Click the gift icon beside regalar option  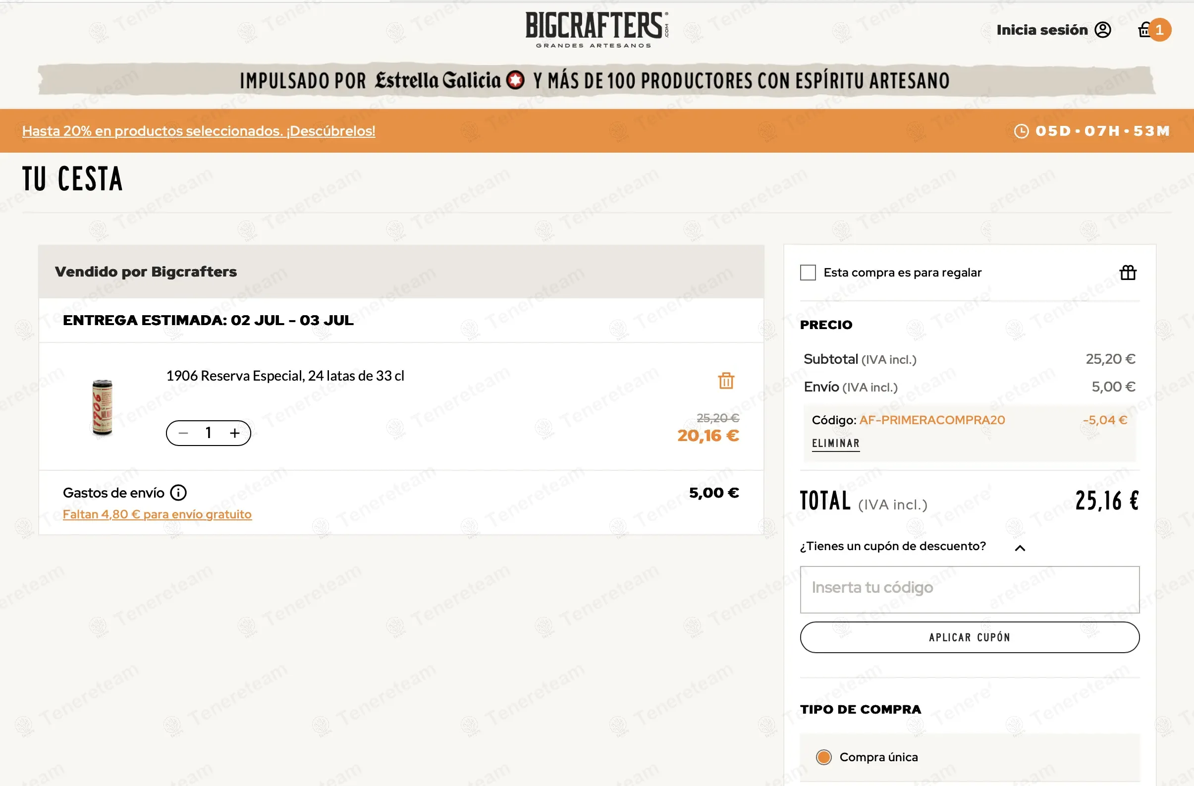click(x=1128, y=273)
